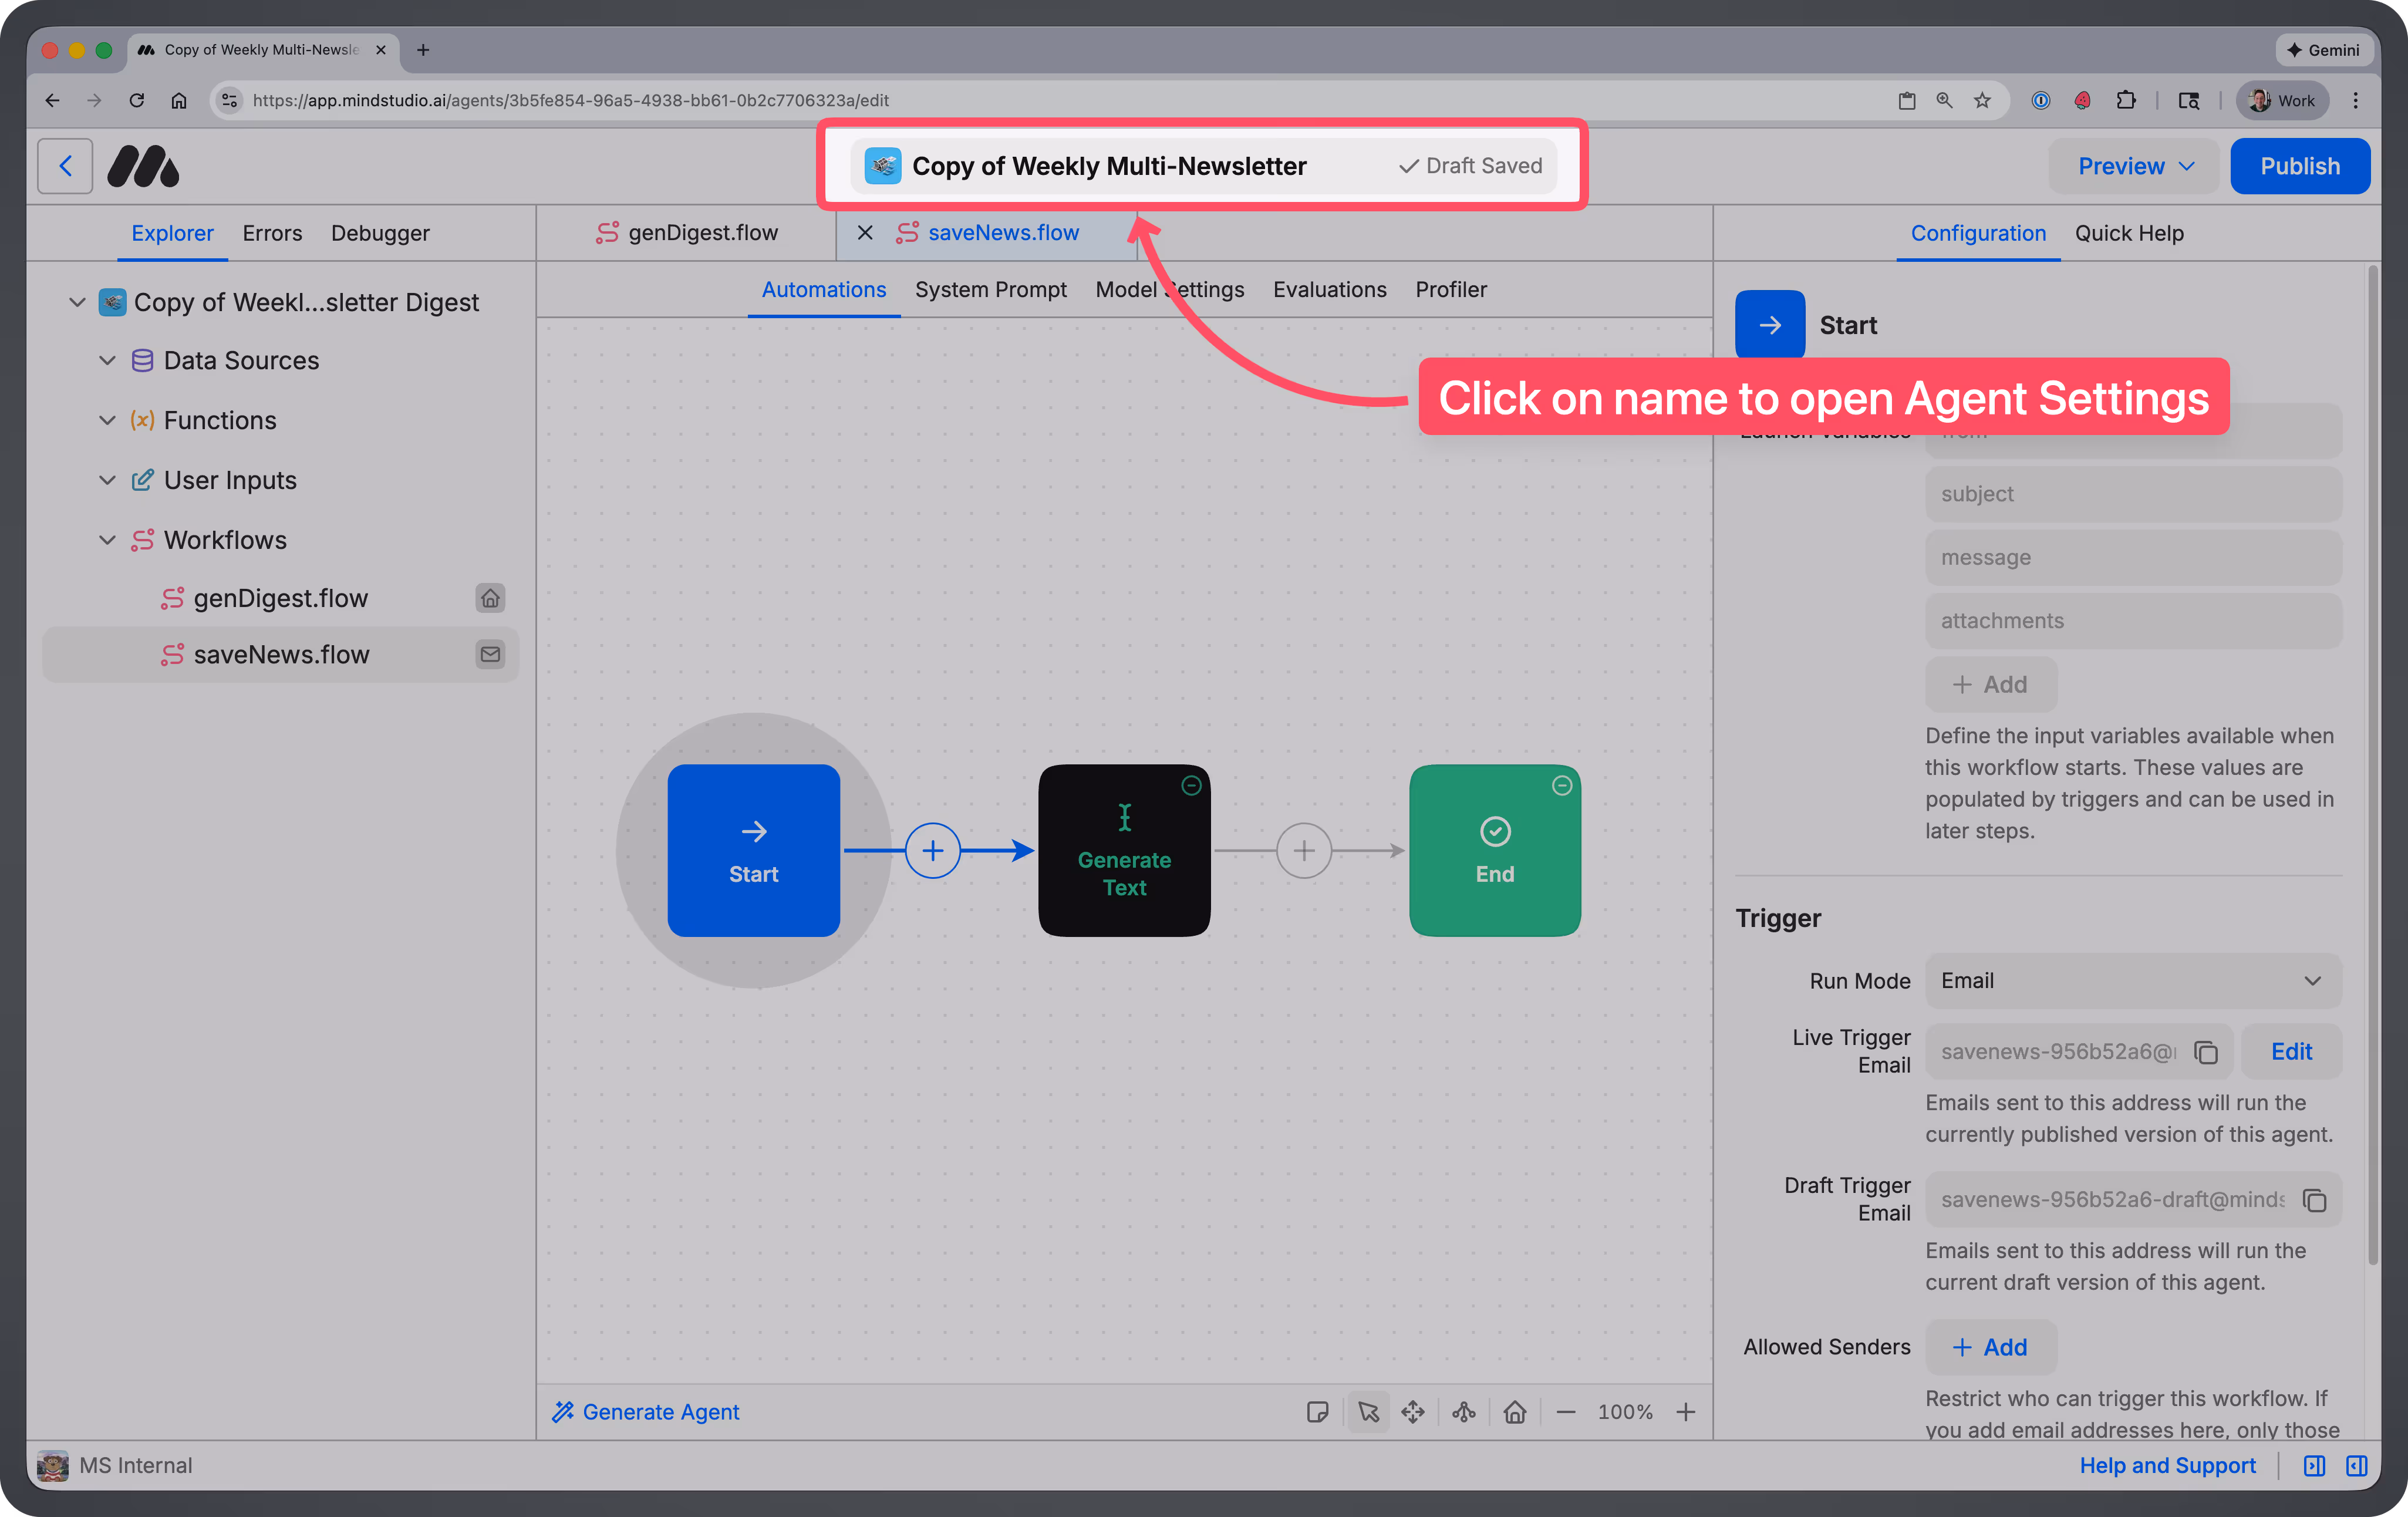Switch to the System Prompt tab

point(991,289)
